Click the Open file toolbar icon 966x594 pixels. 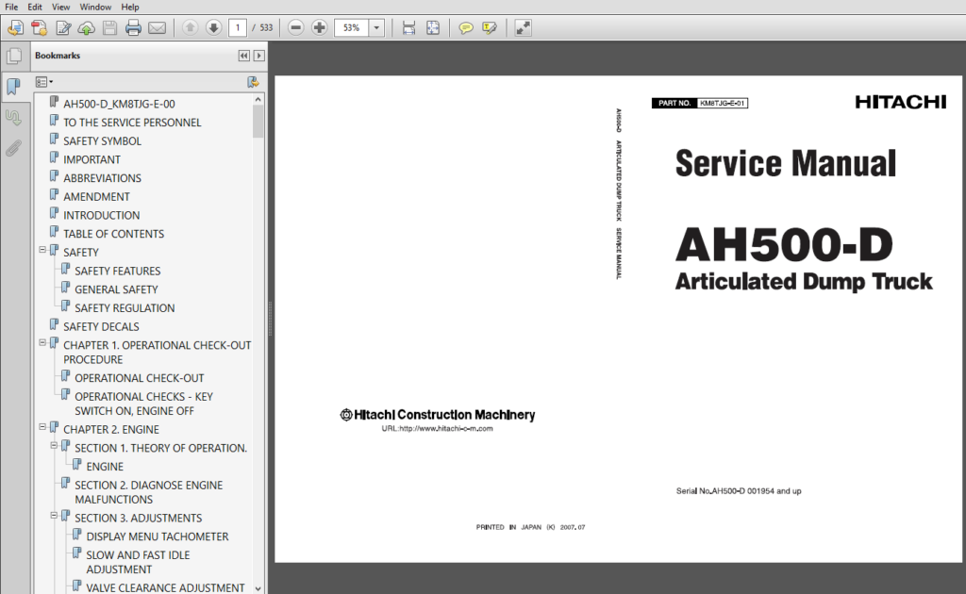pos(15,27)
